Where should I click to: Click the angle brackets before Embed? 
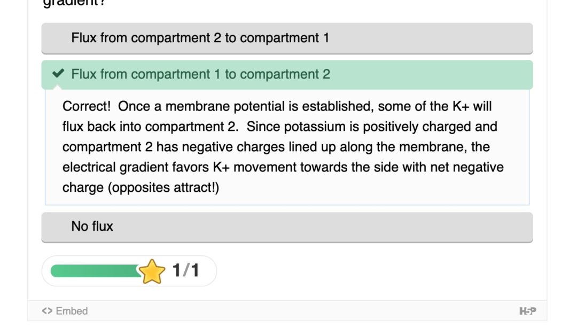click(48, 310)
